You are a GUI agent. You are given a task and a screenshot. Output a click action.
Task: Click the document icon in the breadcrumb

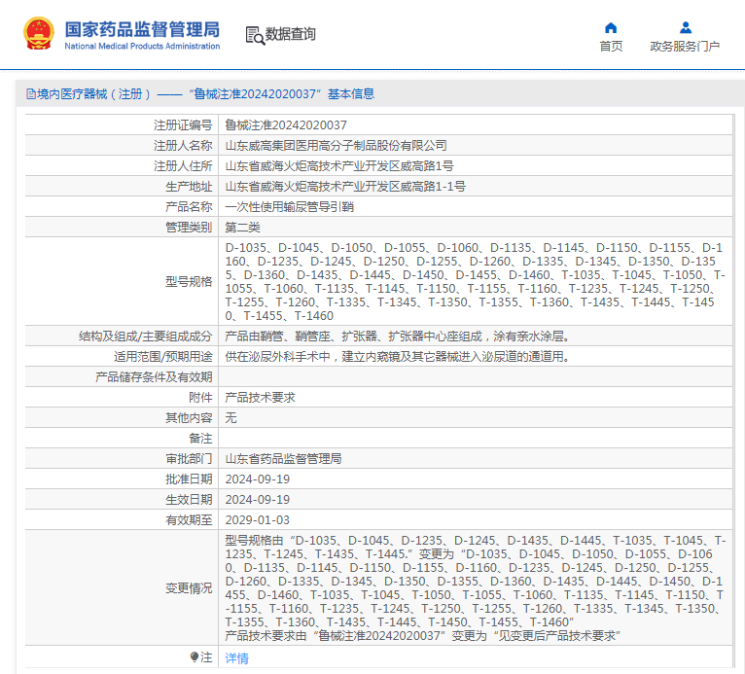coord(30,94)
